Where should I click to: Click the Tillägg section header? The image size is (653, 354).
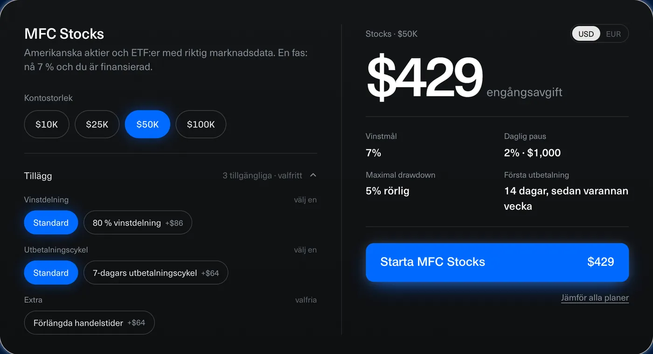click(171, 175)
